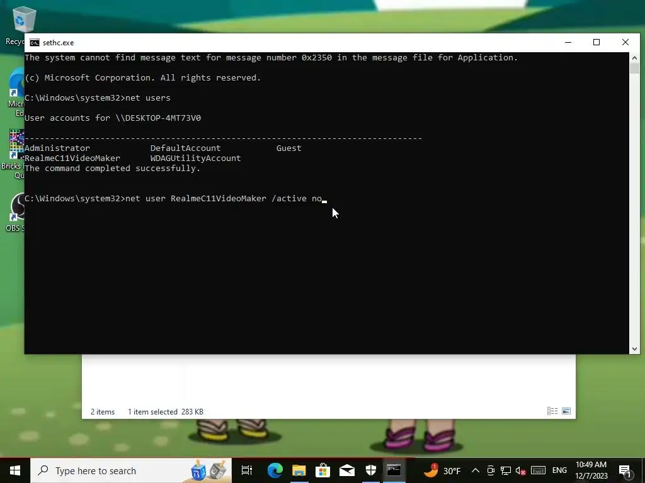Viewport: 645px width, 483px height.
Task: Open the touch keyboard tray icon
Action: pos(538,470)
